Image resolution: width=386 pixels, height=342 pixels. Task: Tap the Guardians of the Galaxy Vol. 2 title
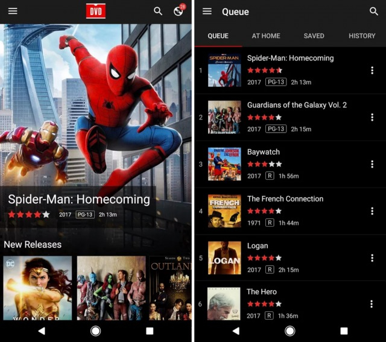tap(297, 105)
